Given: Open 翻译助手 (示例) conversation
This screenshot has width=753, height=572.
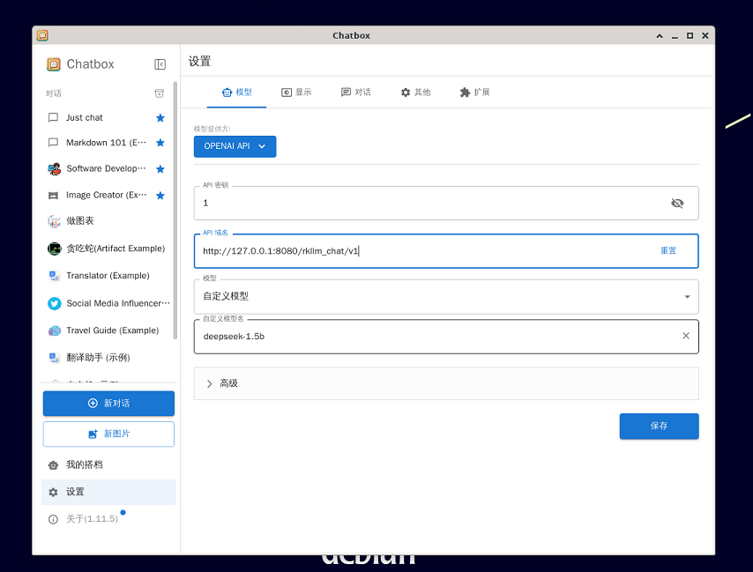Looking at the screenshot, I should pyautogui.click(x=107, y=358).
